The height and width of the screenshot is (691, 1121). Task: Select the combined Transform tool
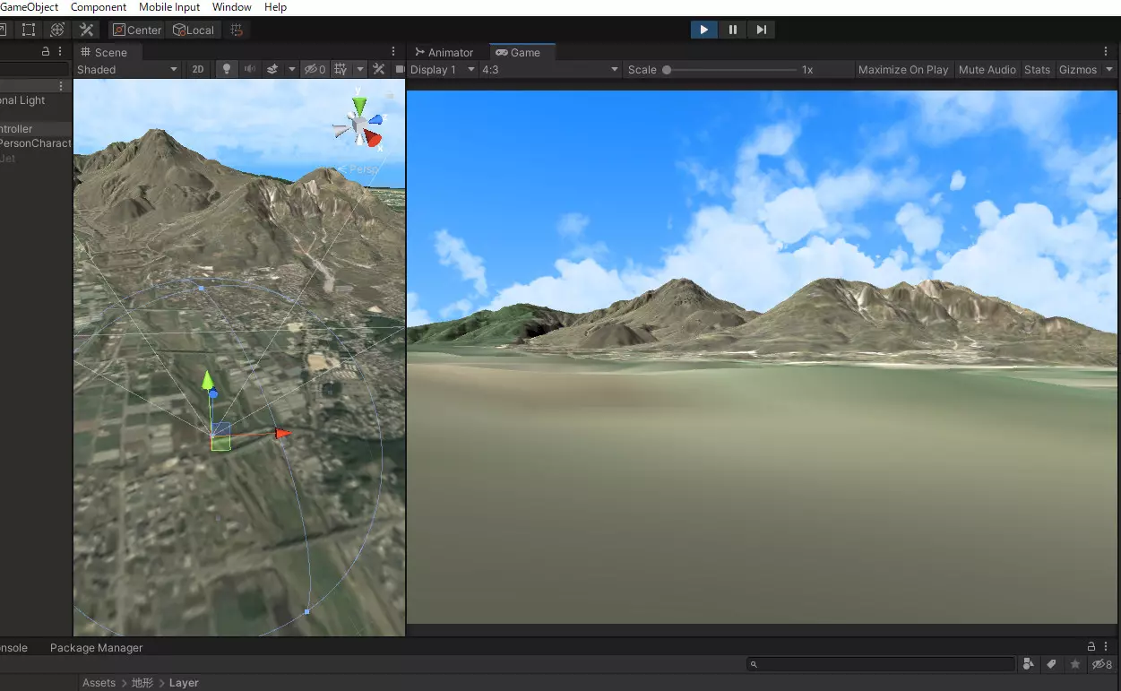(x=57, y=30)
